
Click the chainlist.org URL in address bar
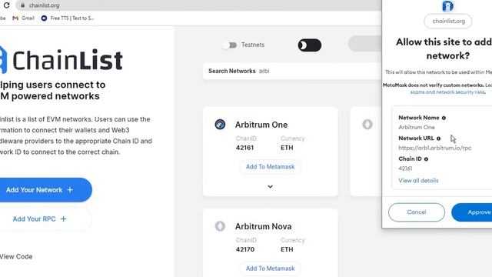coord(44,5)
